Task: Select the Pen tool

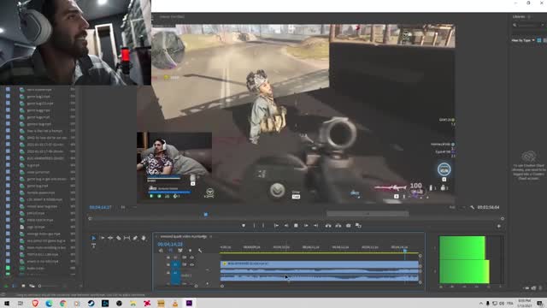Action: tap(135, 238)
